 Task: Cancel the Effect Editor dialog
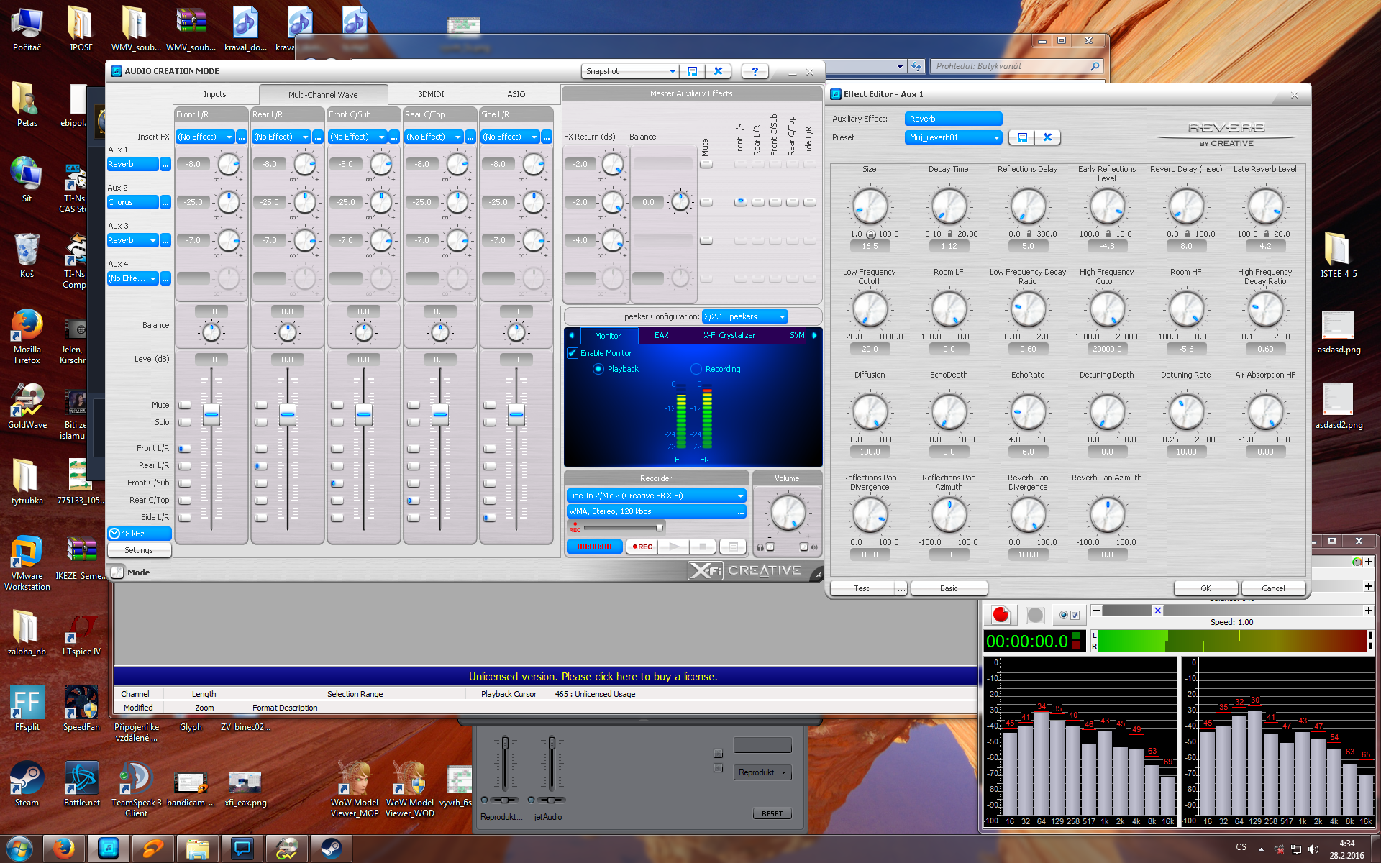click(1273, 588)
